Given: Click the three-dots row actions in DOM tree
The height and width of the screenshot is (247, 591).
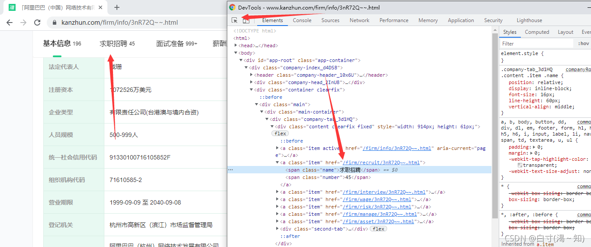Looking at the screenshot, I should pyautogui.click(x=230, y=170).
